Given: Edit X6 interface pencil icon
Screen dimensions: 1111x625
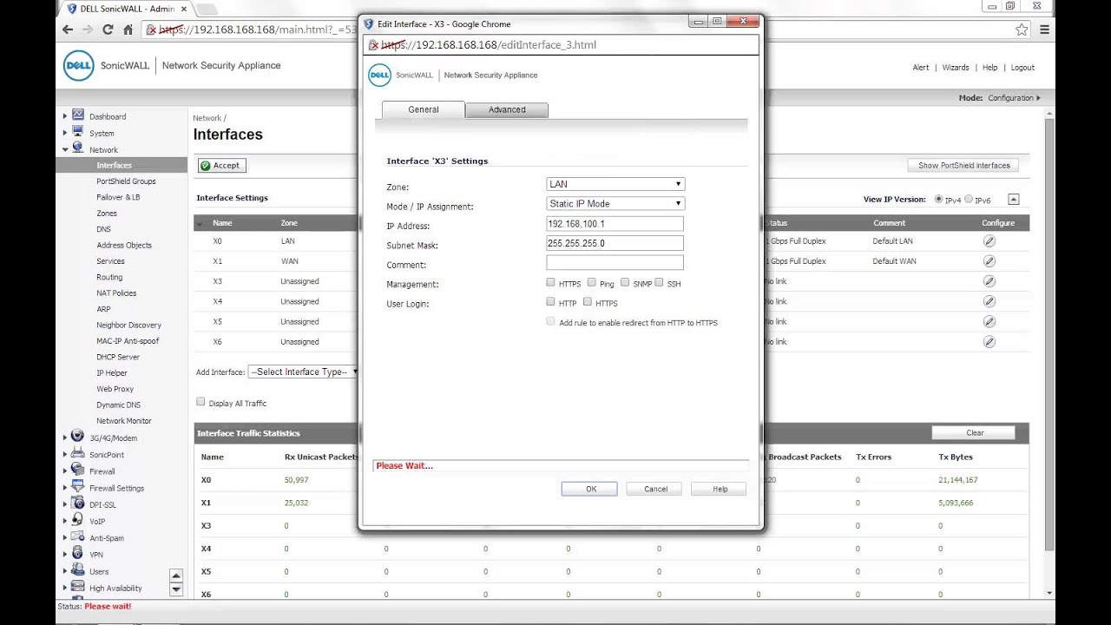Looking at the screenshot, I should point(989,342).
